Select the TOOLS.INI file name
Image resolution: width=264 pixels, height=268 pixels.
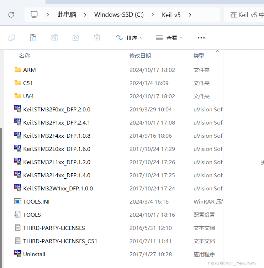(36, 202)
